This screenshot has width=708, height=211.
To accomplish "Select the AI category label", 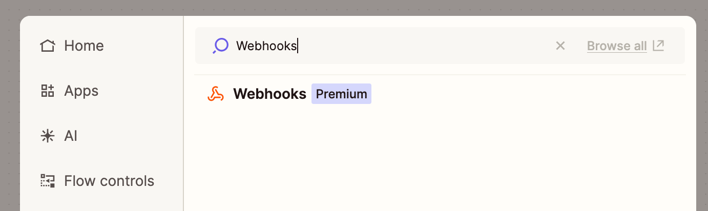I will tap(71, 136).
